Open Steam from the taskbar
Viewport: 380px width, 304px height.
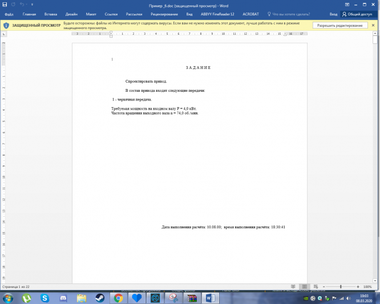pos(100,298)
